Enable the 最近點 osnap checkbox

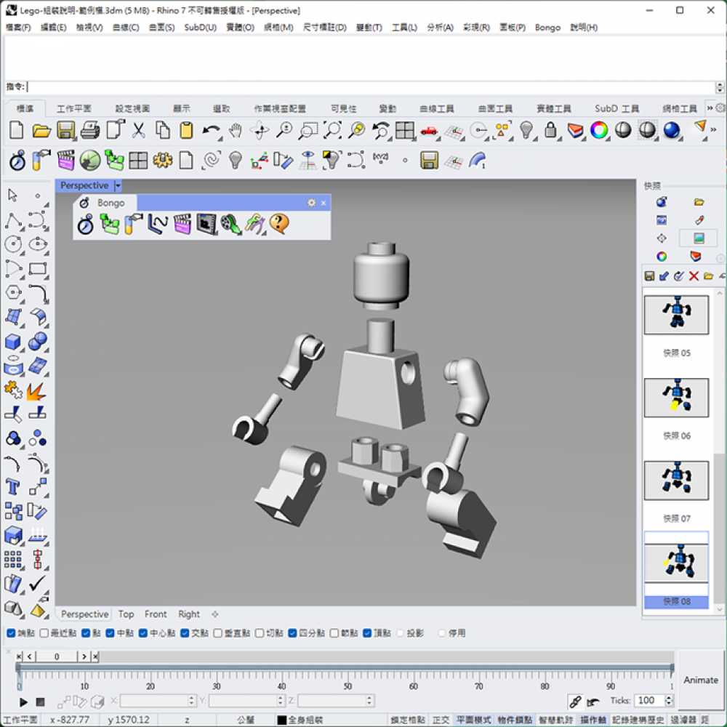(45, 633)
